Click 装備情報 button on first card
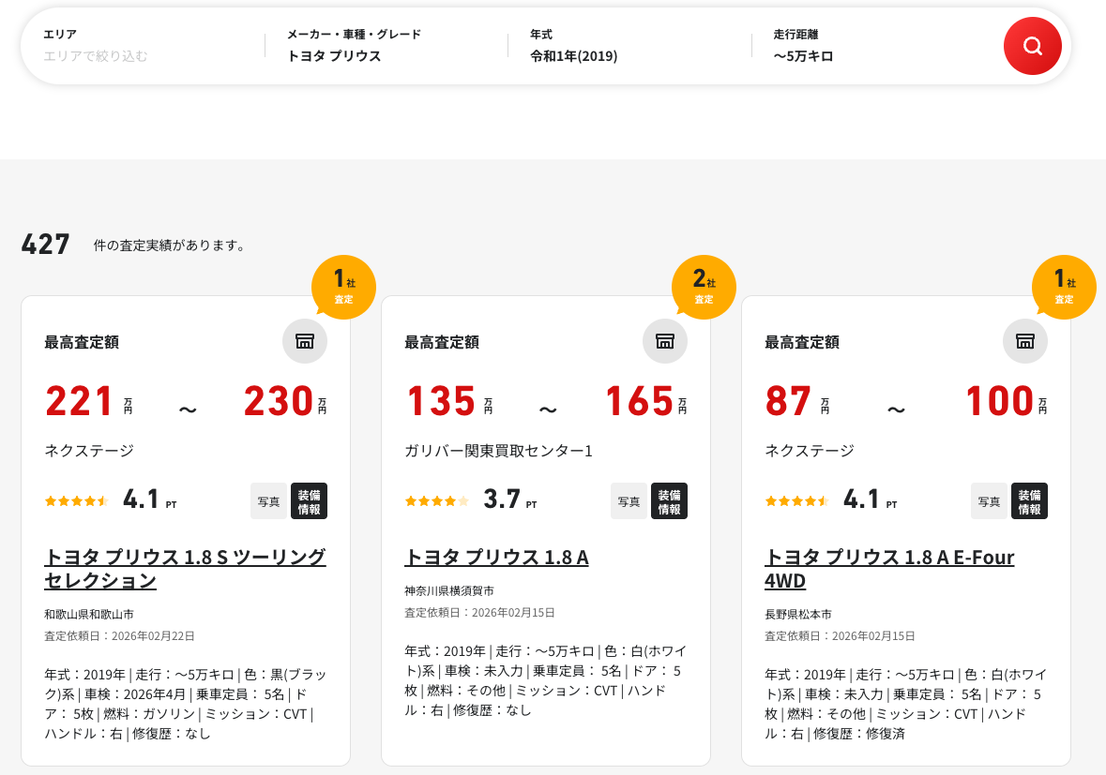 pos(309,501)
